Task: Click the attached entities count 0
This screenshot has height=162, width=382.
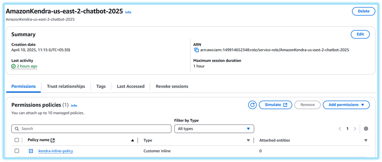Action: (x=260, y=151)
